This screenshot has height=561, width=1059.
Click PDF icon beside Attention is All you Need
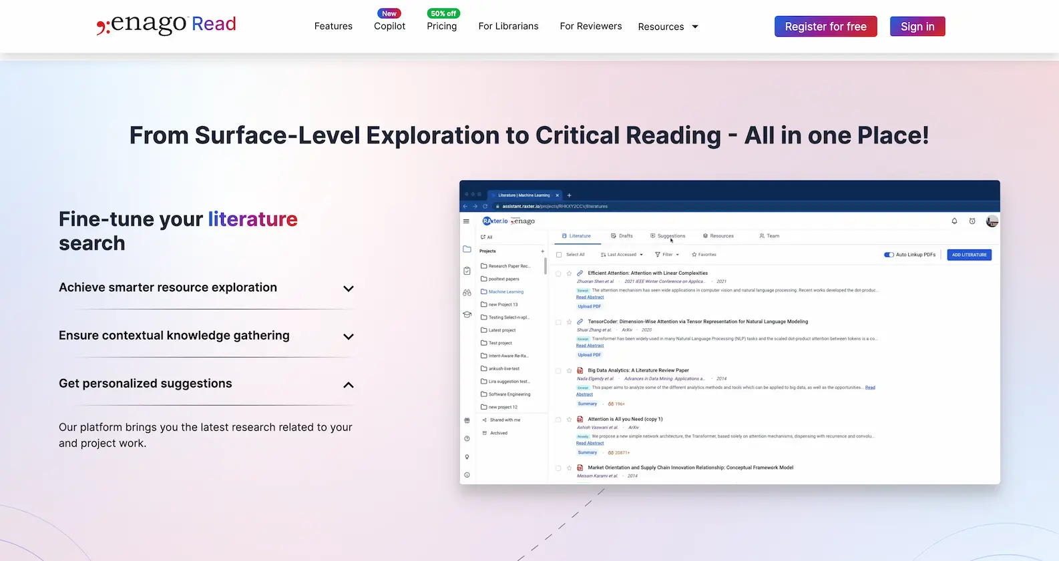(x=580, y=420)
